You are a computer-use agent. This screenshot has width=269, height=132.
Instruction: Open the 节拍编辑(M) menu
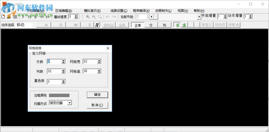36,11
